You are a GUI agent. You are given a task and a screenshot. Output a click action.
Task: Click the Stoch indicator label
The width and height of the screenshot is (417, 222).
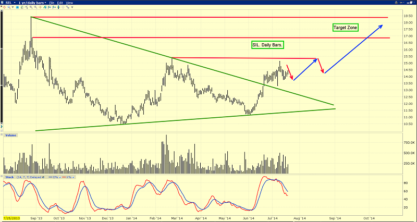9,177
